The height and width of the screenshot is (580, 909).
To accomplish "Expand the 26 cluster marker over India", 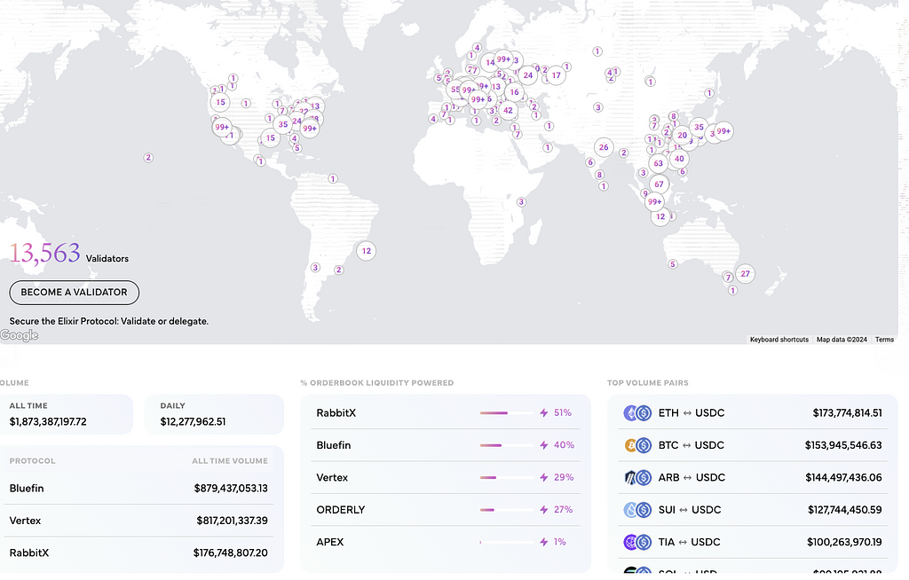I will 604,147.
